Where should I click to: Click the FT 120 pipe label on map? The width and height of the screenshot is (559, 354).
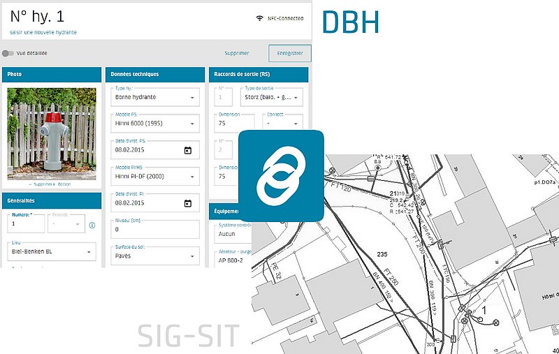pyautogui.click(x=341, y=186)
